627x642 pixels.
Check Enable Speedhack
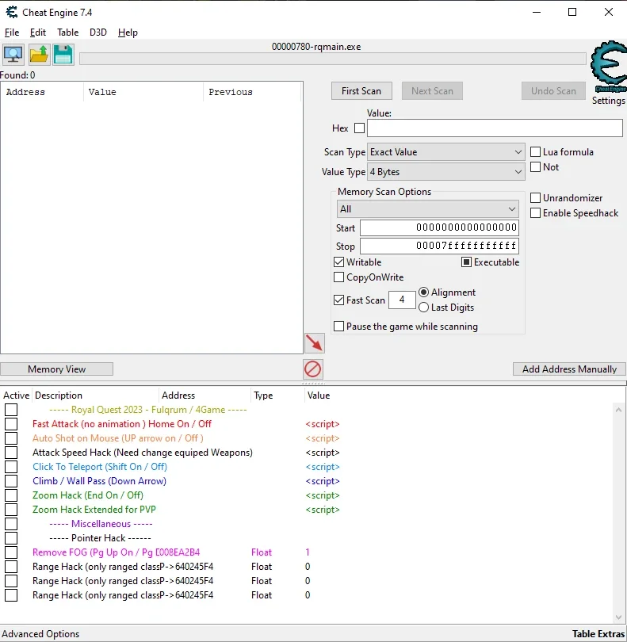click(x=535, y=213)
